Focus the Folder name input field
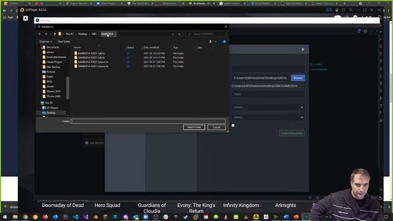The height and width of the screenshot is (221, 393). [x=148, y=122]
